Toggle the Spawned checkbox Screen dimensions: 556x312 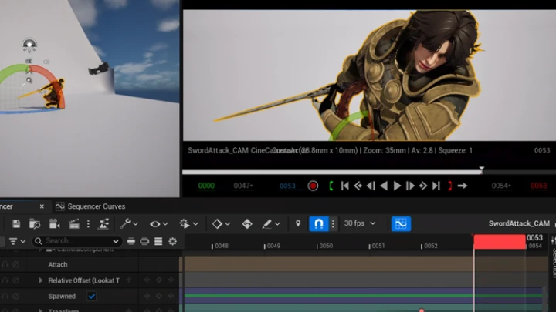tap(91, 296)
